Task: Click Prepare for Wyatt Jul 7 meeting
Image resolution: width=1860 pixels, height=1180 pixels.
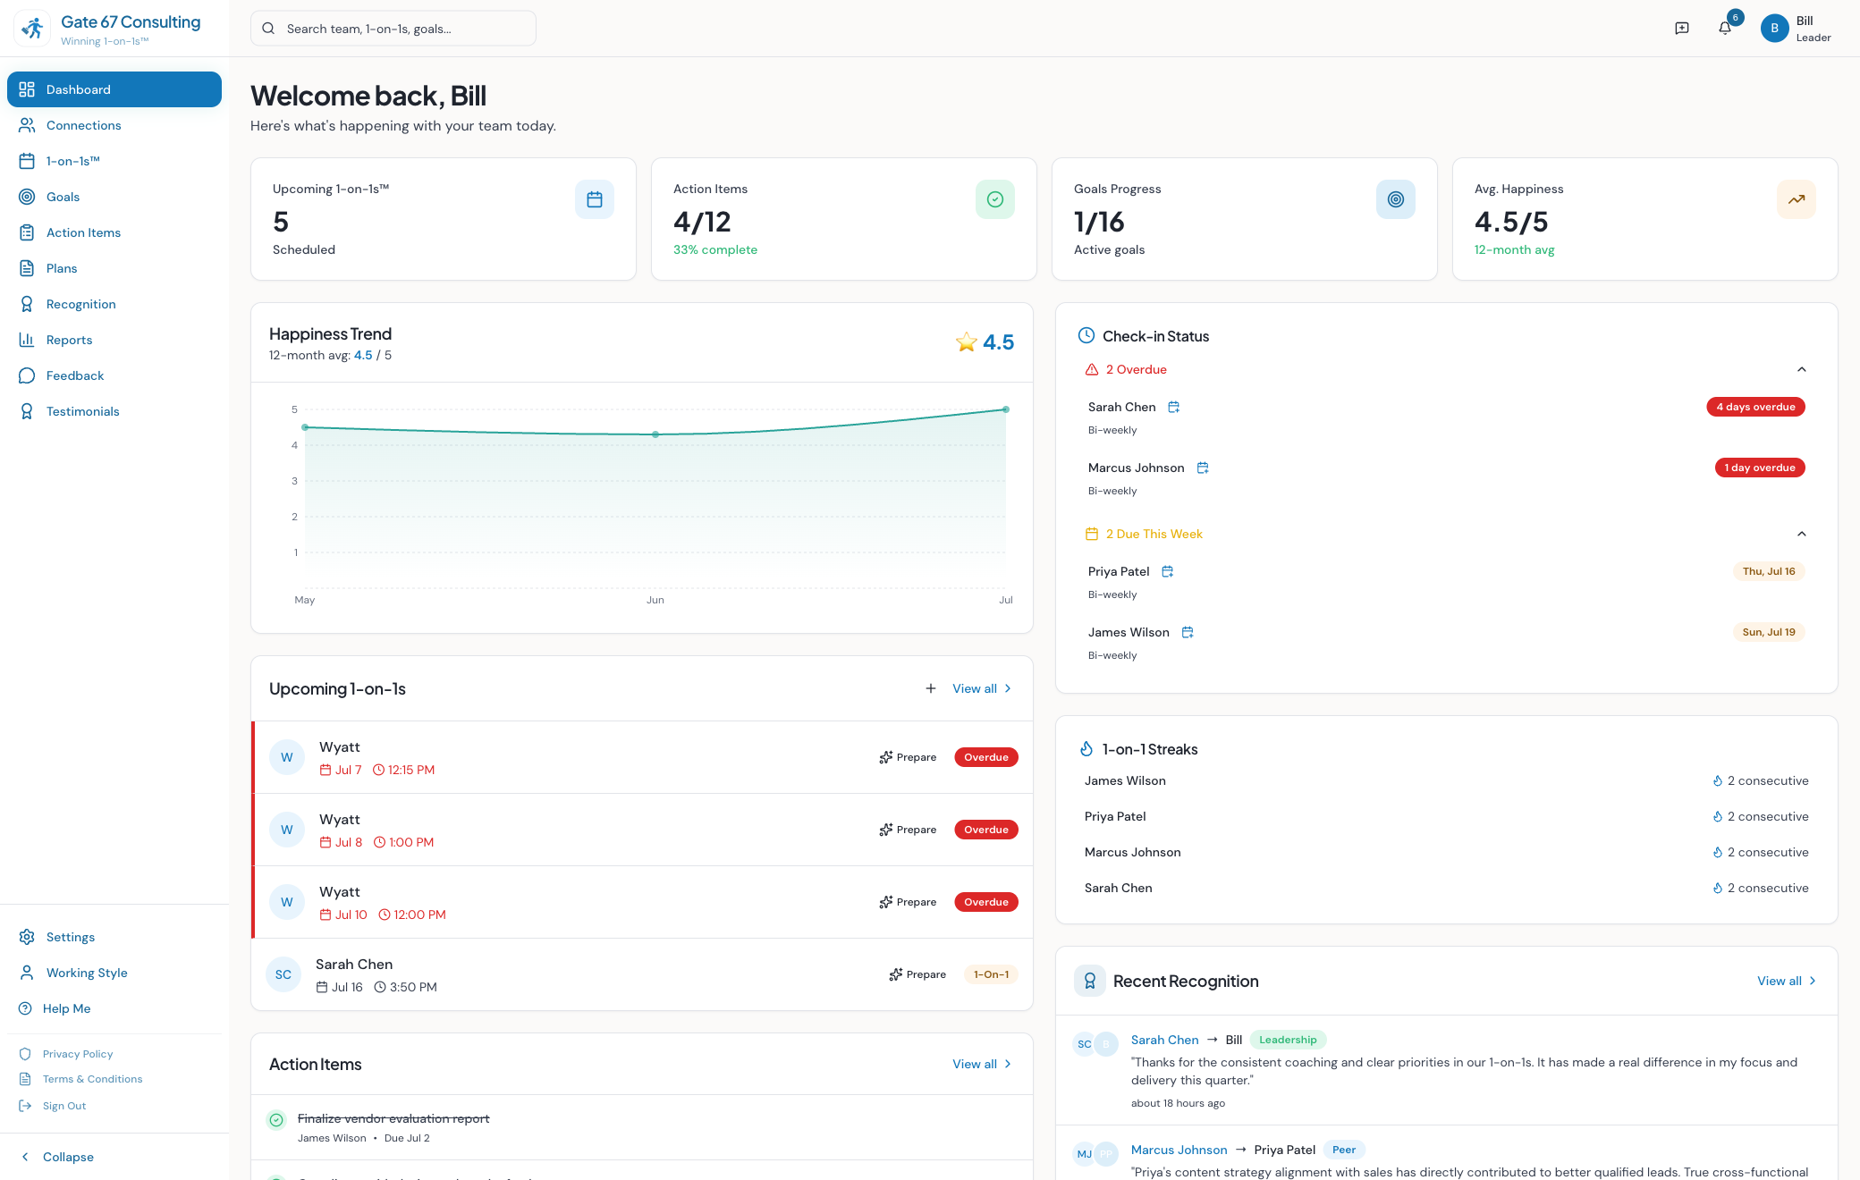Action: point(908,757)
